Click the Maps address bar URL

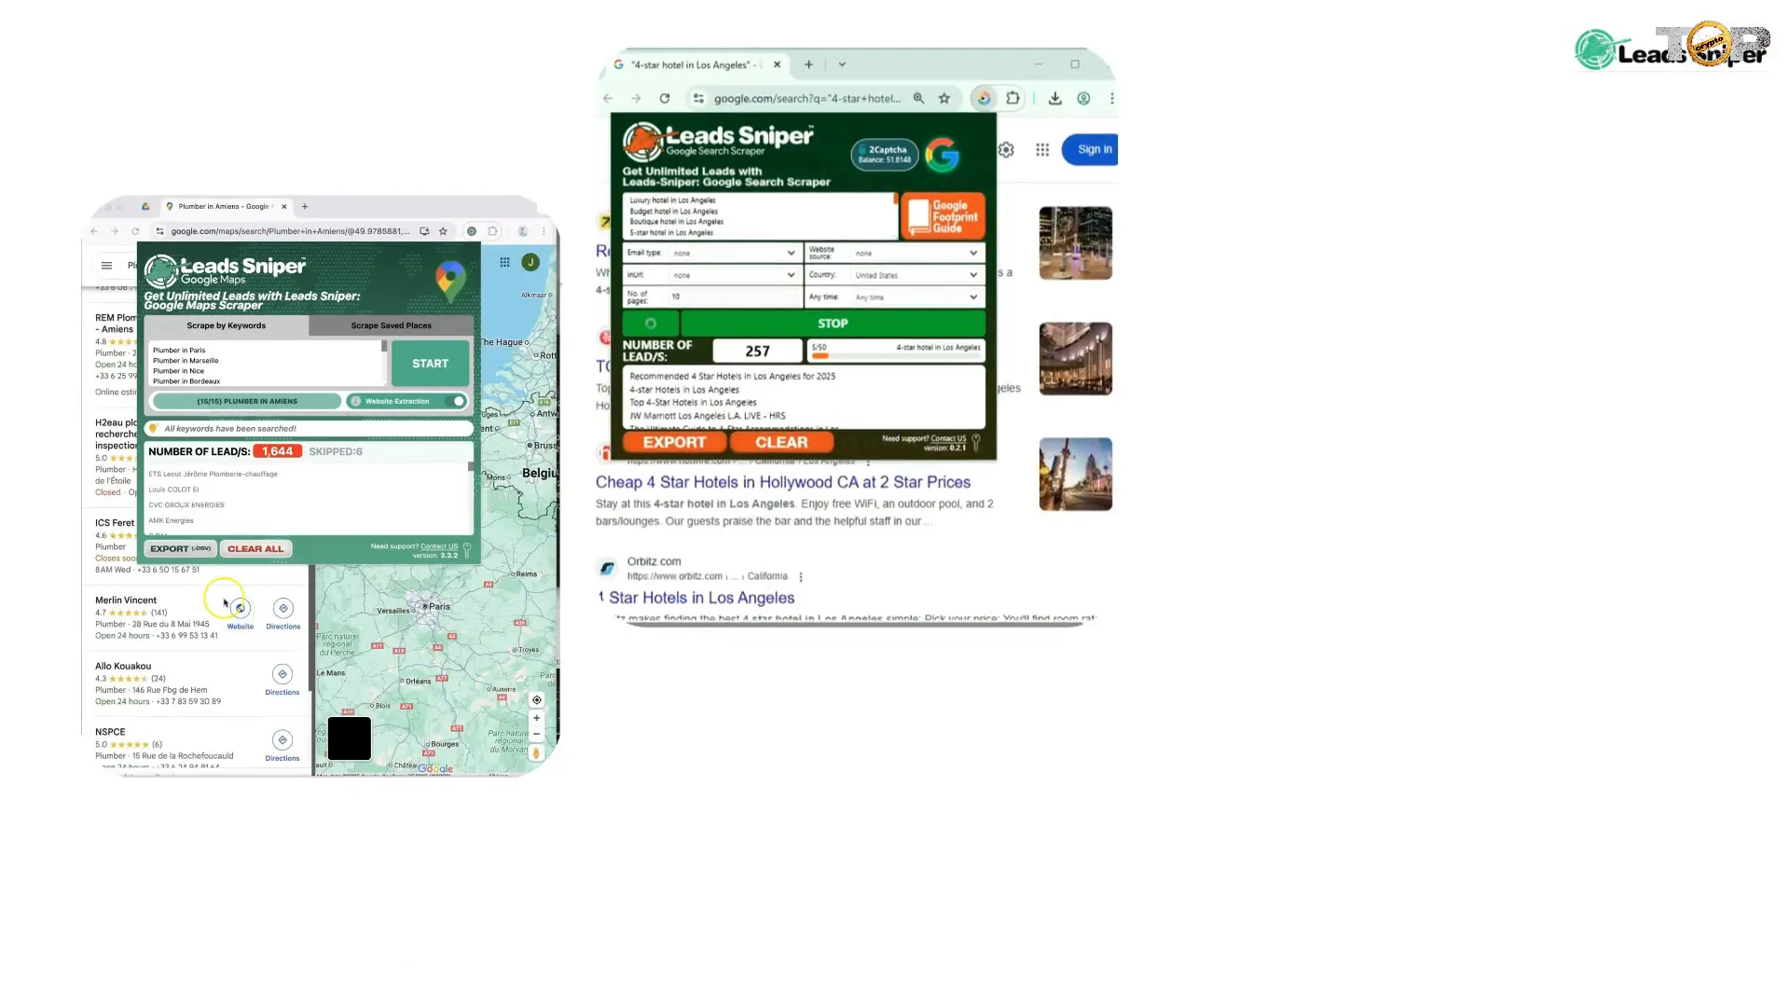tap(290, 231)
